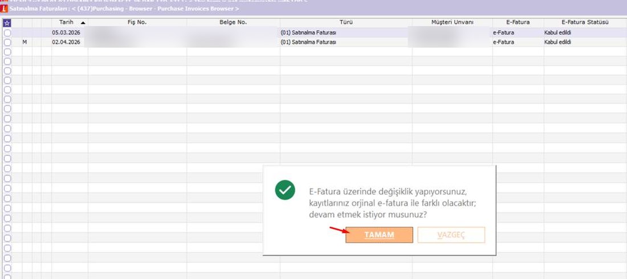Click Kabul edildi status in 05.03.2026 row
The height and width of the screenshot is (279, 627).
click(557, 33)
